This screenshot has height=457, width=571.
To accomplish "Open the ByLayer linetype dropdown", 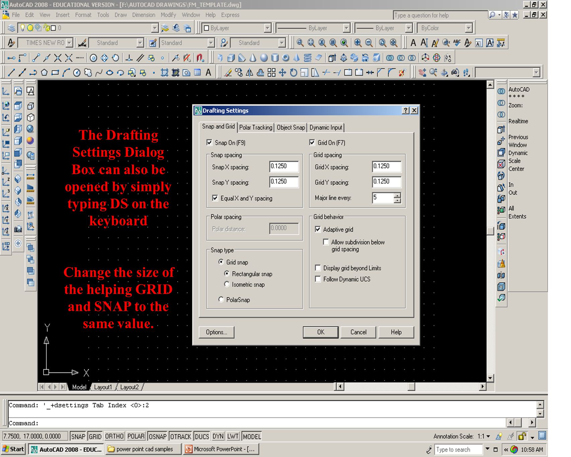I will pyautogui.click(x=346, y=28).
